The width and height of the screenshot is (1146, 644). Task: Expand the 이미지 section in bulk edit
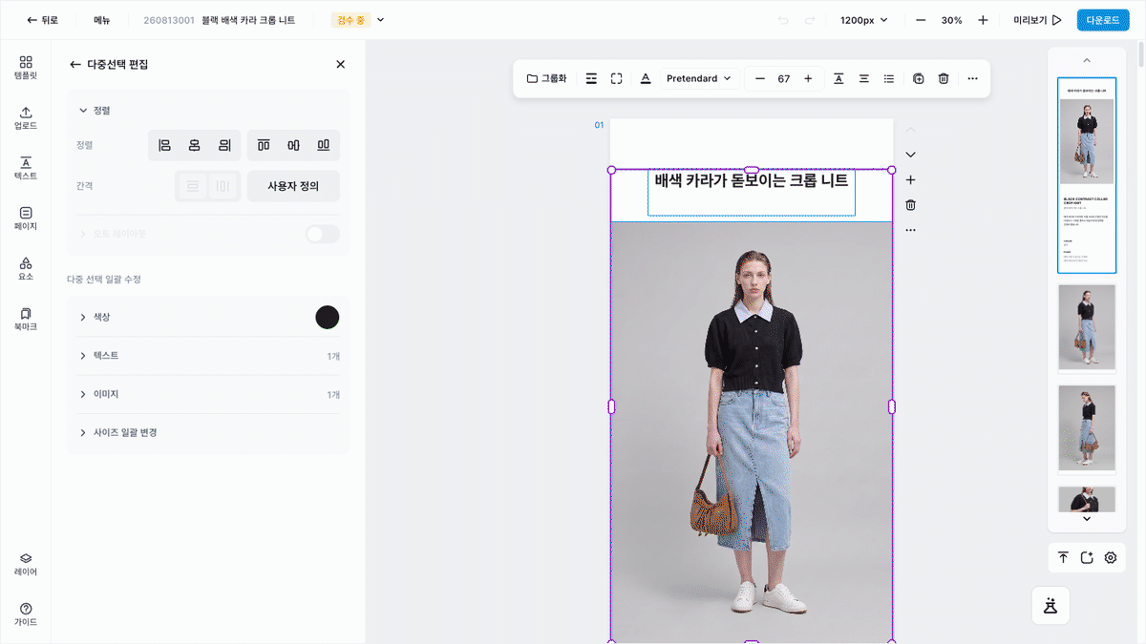click(x=83, y=394)
